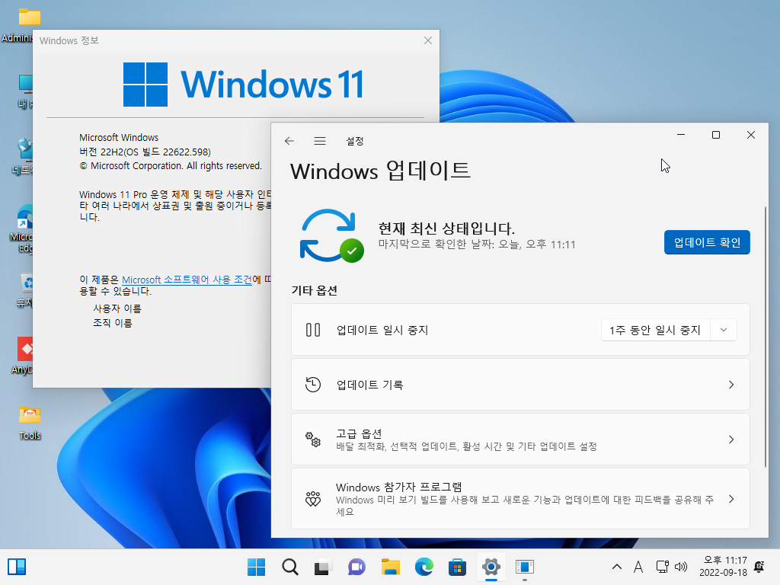This screenshot has height=585, width=780.
Task: Open the Windows 참가자 프로그램 row
Action: 520,499
